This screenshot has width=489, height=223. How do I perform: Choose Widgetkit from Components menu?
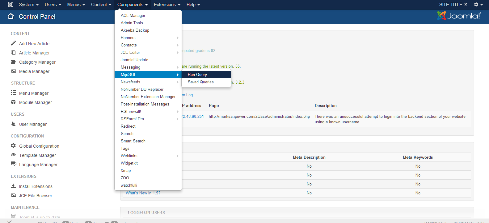(x=148, y=163)
